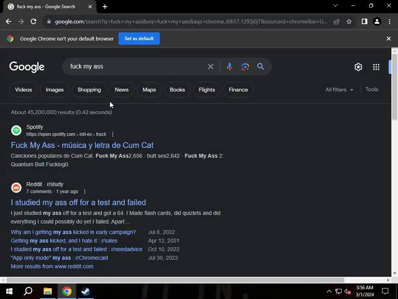Open Google quick settings gear

coord(358,67)
